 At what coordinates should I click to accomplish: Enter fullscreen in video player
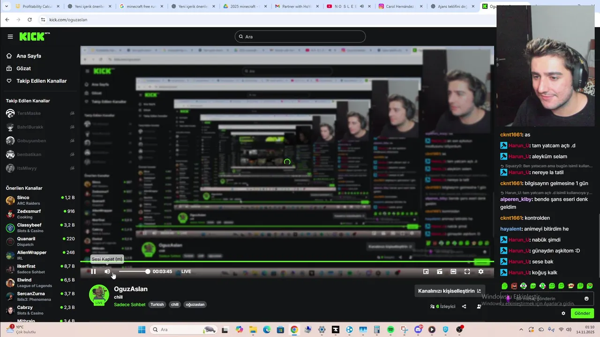467,271
